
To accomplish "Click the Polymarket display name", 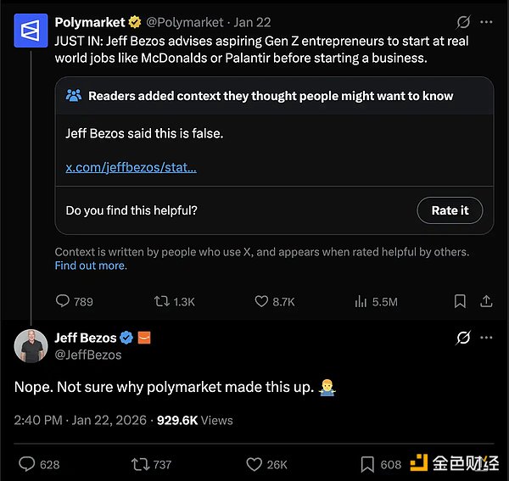I will click(90, 22).
